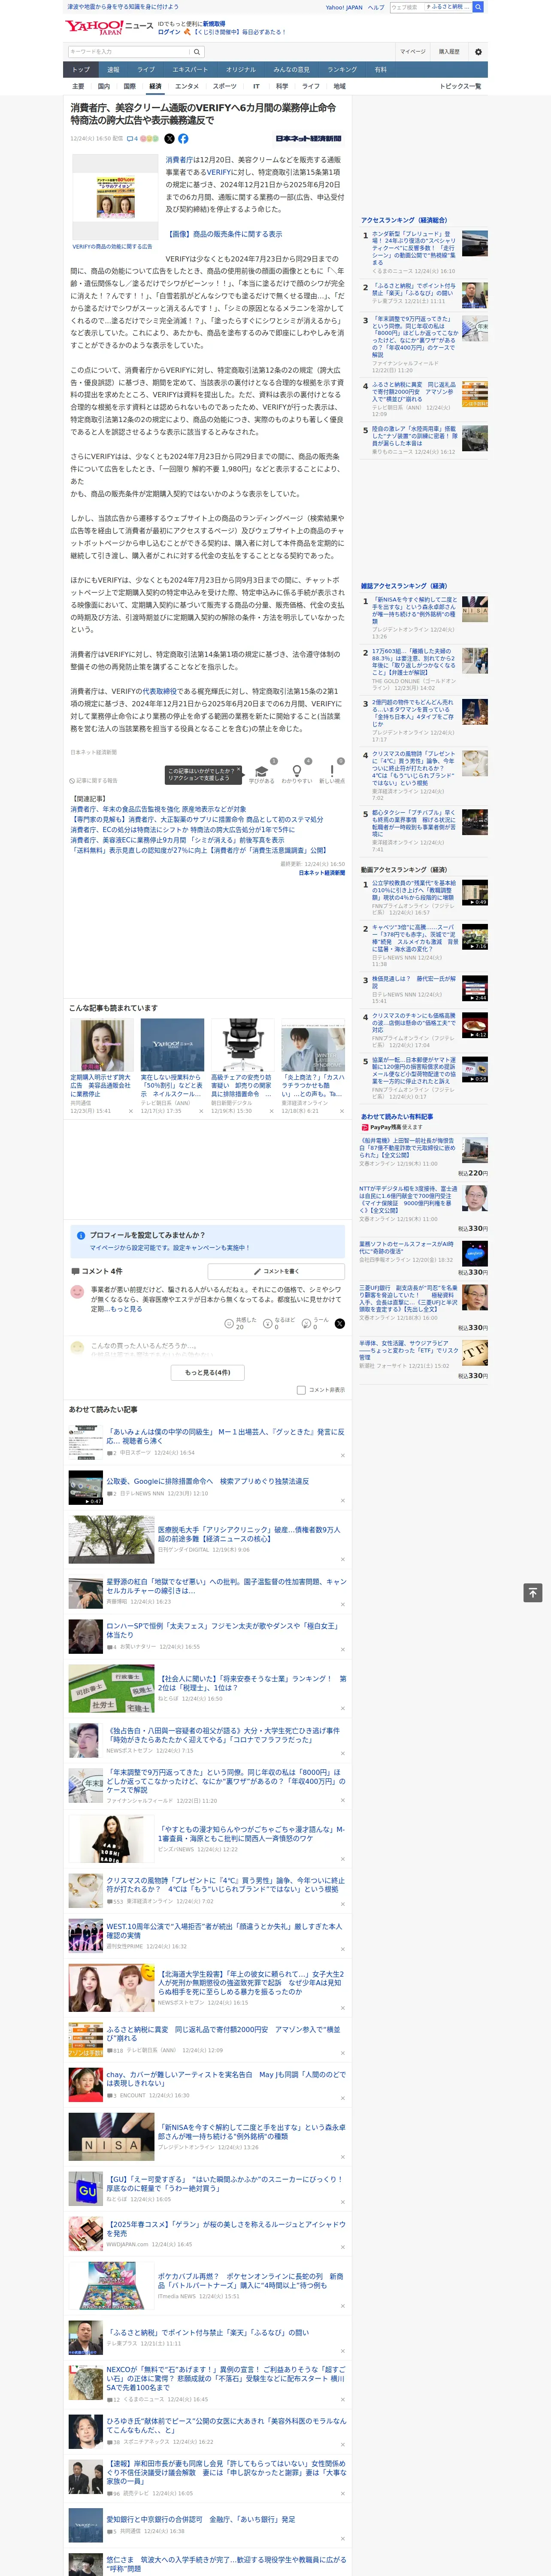The width and height of the screenshot is (551, 2576).
Task: Open the VERIFY advertisement article thumbnail
Action: click(x=116, y=196)
